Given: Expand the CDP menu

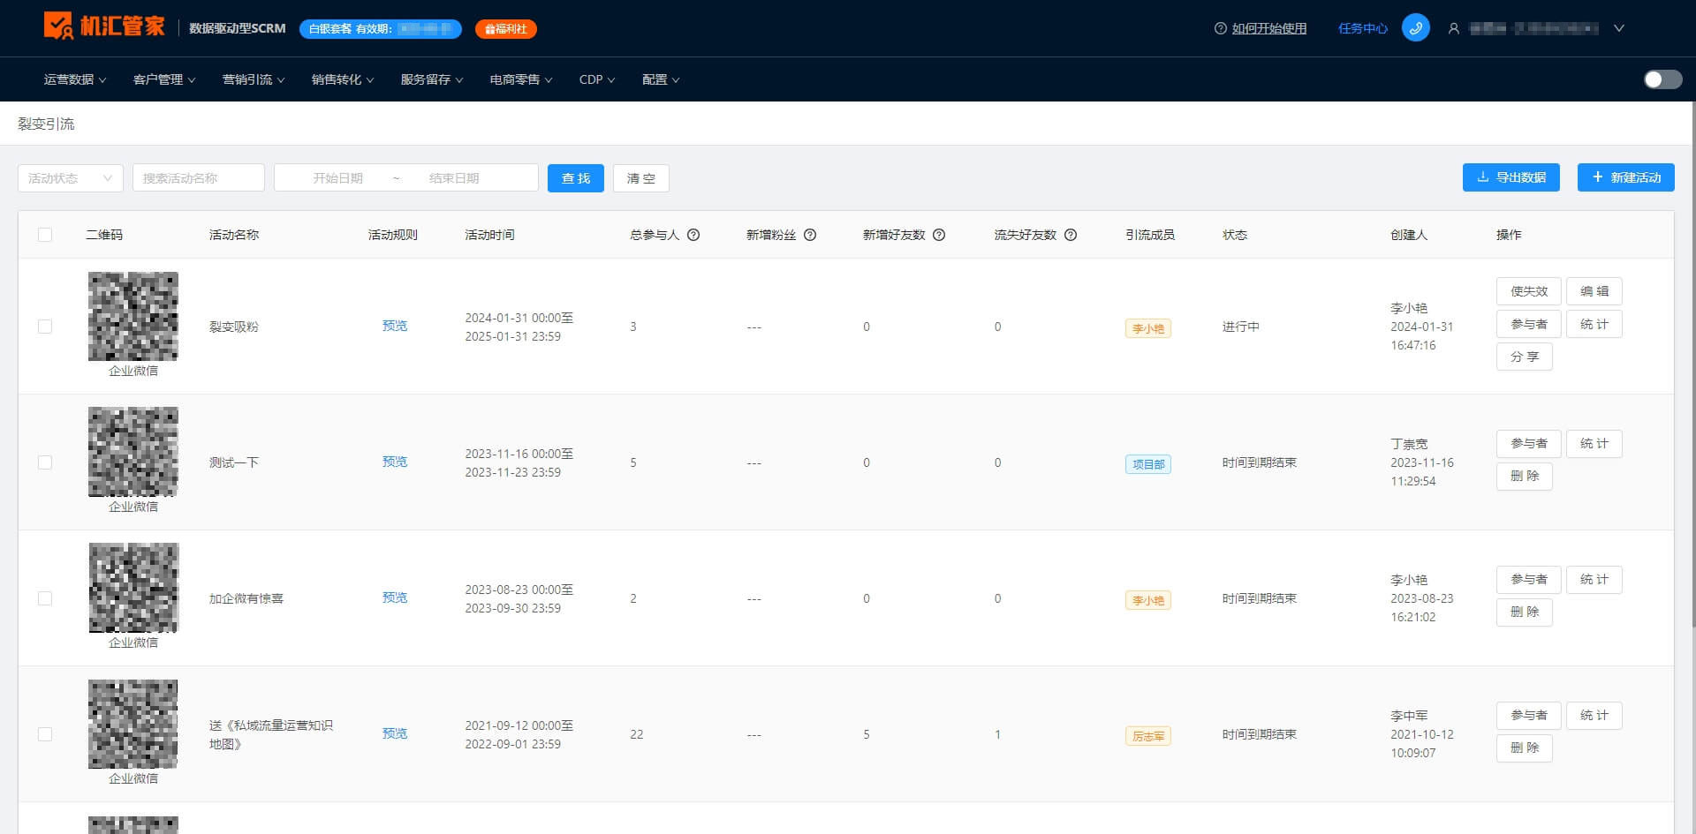Looking at the screenshot, I should click(x=597, y=79).
